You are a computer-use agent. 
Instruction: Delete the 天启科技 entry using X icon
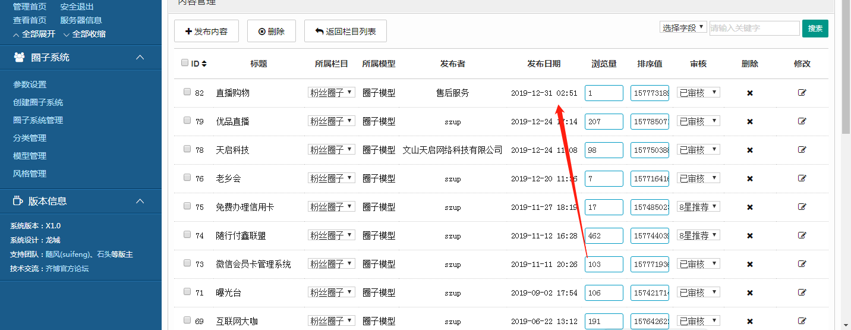pyautogui.click(x=749, y=150)
